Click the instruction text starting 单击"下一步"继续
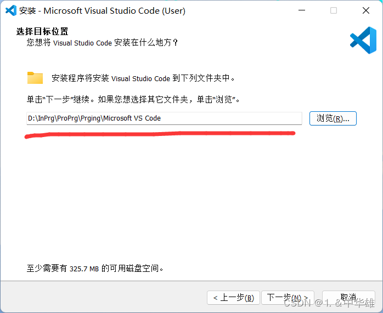 (133, 100)
